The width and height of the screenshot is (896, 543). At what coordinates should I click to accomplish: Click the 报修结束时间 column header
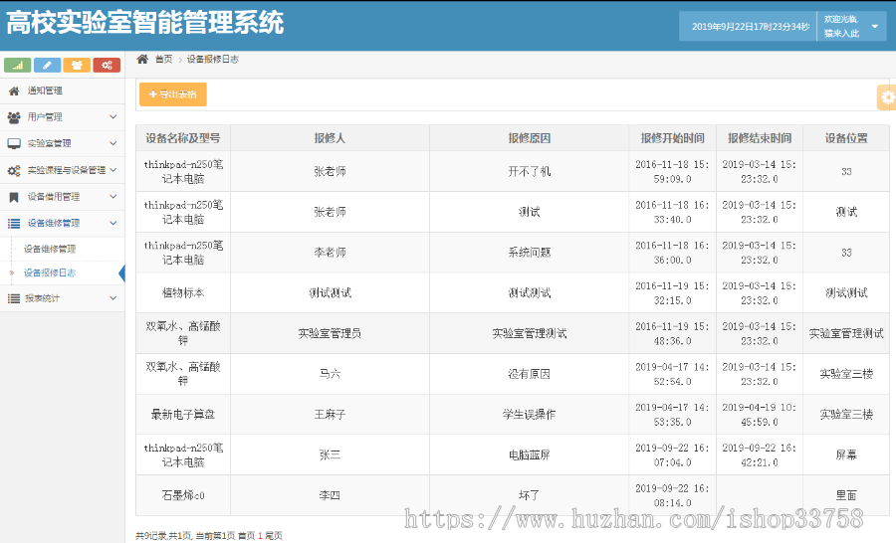[760, 138]
